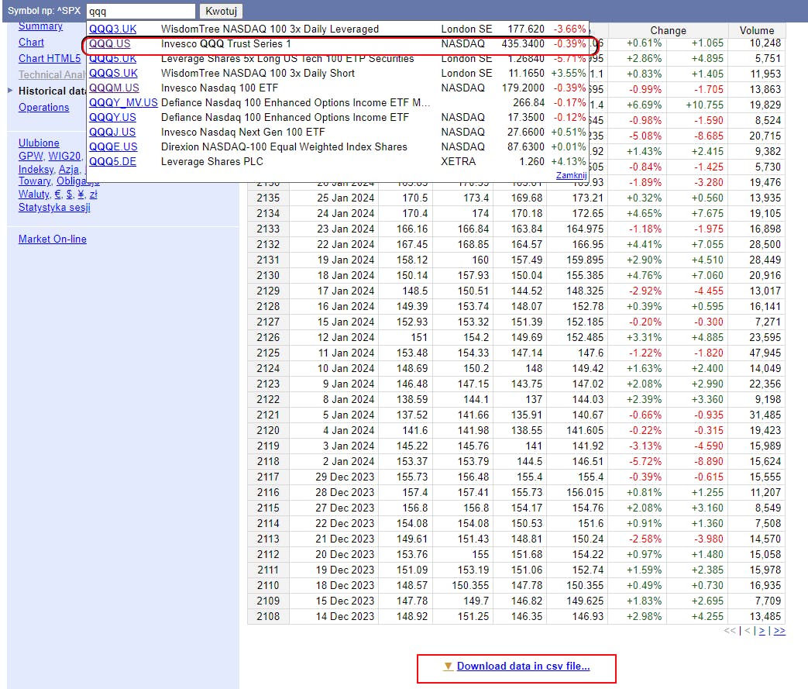Open the Statystyka sesji link
The width and height of the screenshot is (808, 689).
[x=54, y=207]
